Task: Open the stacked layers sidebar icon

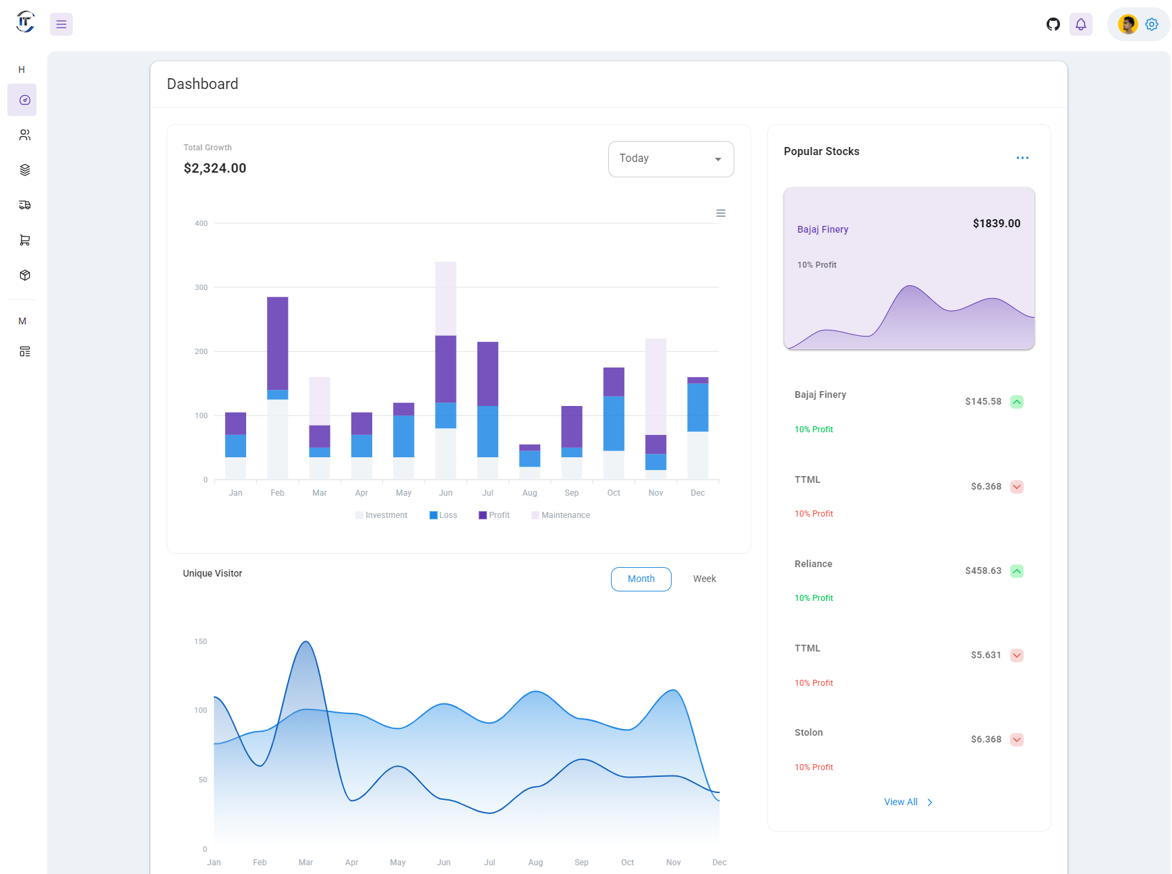Action: click(25, 170)
